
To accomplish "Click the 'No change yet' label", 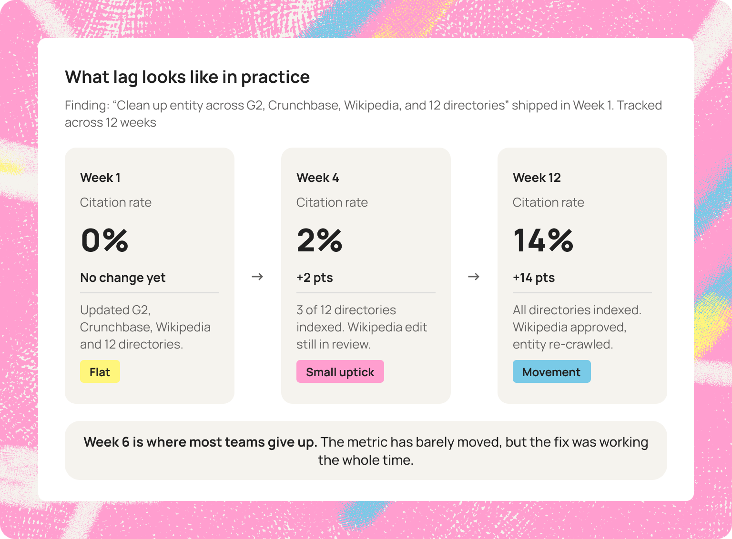I will point(123,278).
